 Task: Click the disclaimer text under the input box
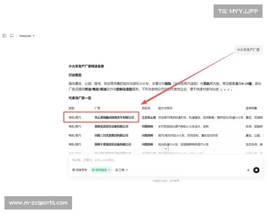click(x=166, y=181)
